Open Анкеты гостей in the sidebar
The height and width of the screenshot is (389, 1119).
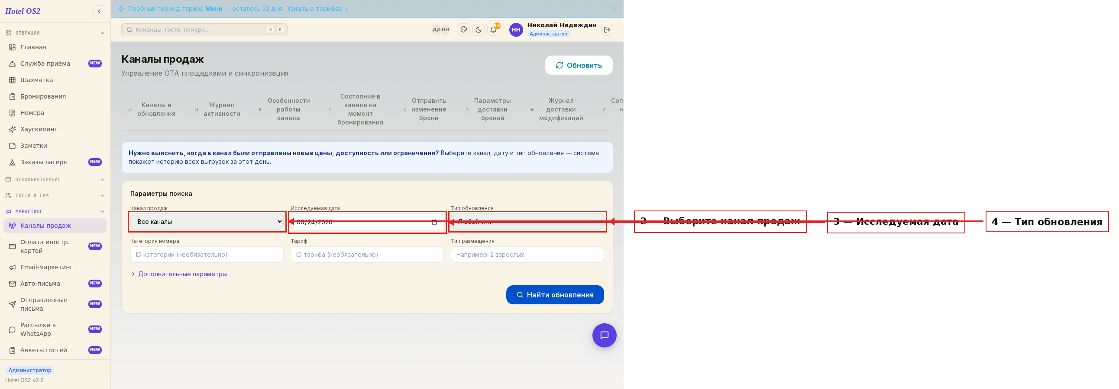click(55, 351)
